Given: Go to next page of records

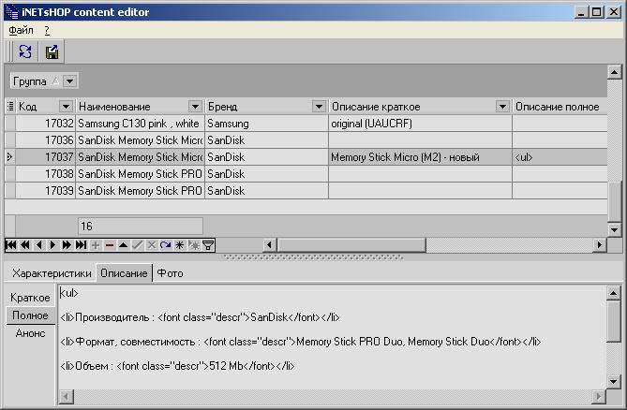Looking at the screenshot, I should coord(67,244).
